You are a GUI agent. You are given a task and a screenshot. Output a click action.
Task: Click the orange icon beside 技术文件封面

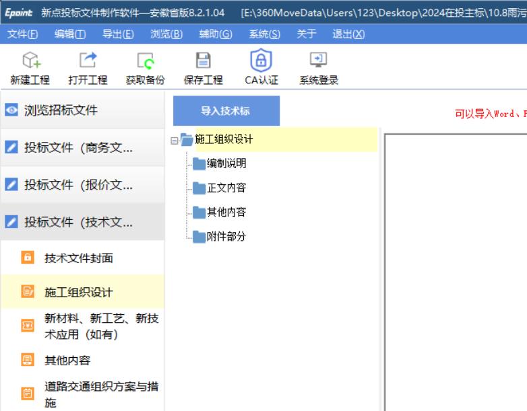pos(28,258)
